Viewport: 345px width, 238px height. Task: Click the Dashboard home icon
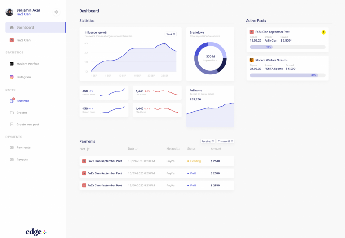[x=12, y=27]
